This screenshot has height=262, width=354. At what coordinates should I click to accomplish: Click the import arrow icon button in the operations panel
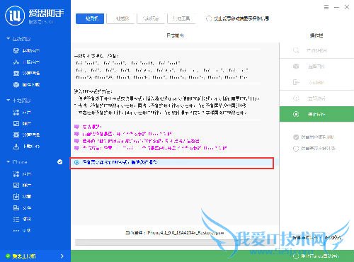296,82
